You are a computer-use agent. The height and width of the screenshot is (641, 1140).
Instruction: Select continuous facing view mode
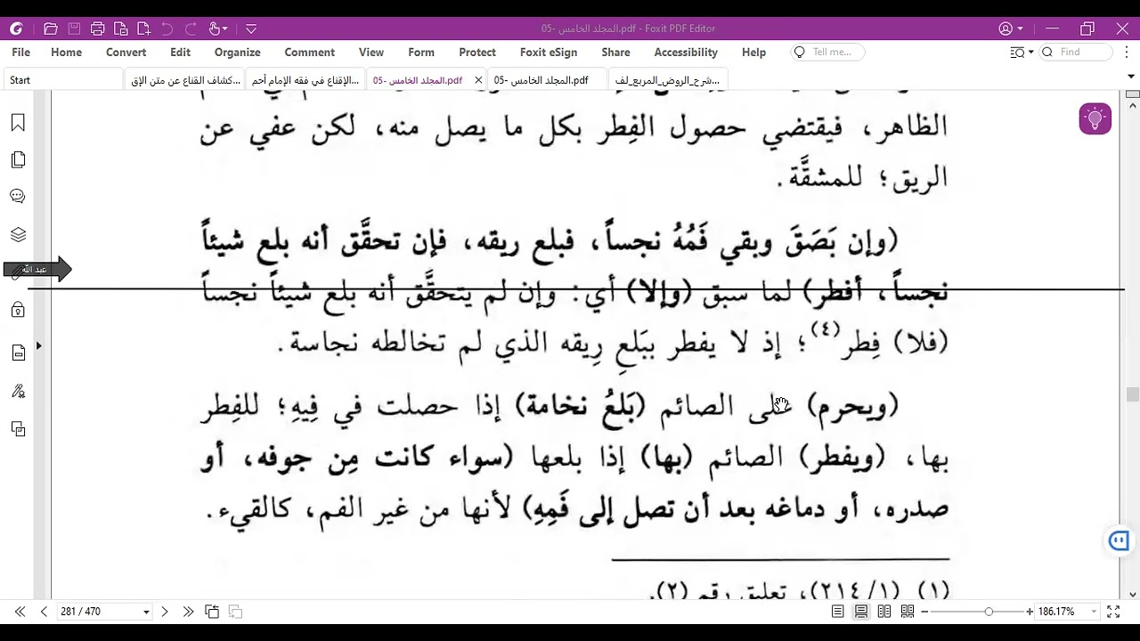(x=908, y=612)
